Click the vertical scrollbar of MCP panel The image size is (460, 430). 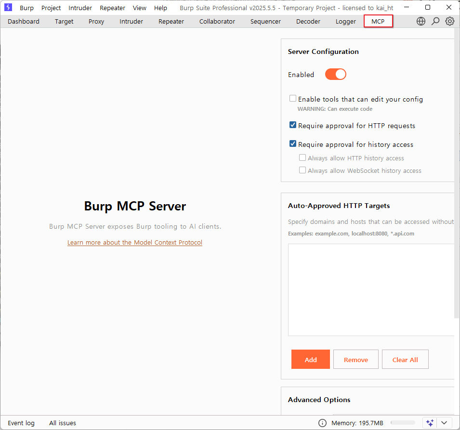tap(457, 174)
